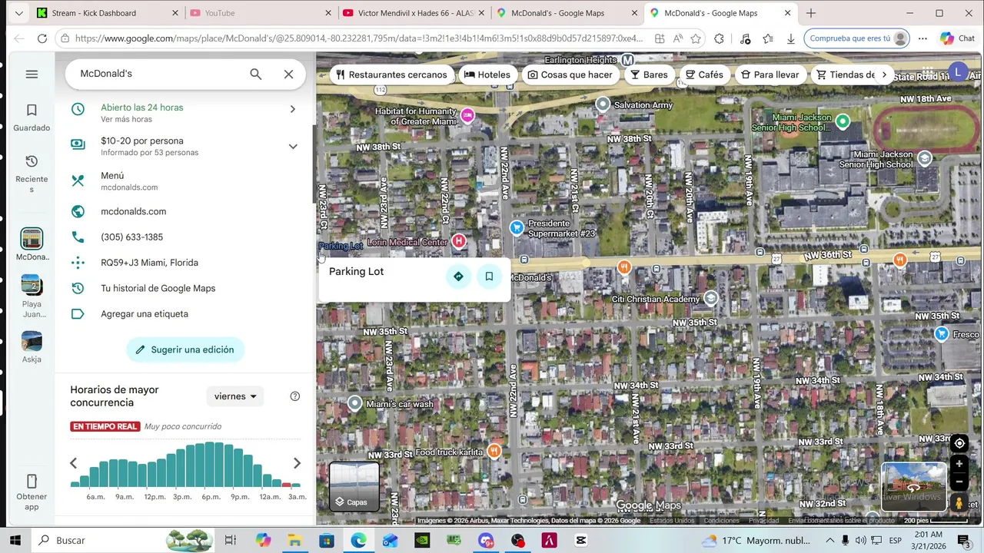Open the Google Maps hamburger menu
The width and height of the screenshot is (984, 553).
[x=32, y=75]
